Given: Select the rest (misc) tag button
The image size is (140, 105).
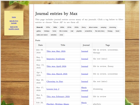Looking at the screenshot, I should (100, 31).
